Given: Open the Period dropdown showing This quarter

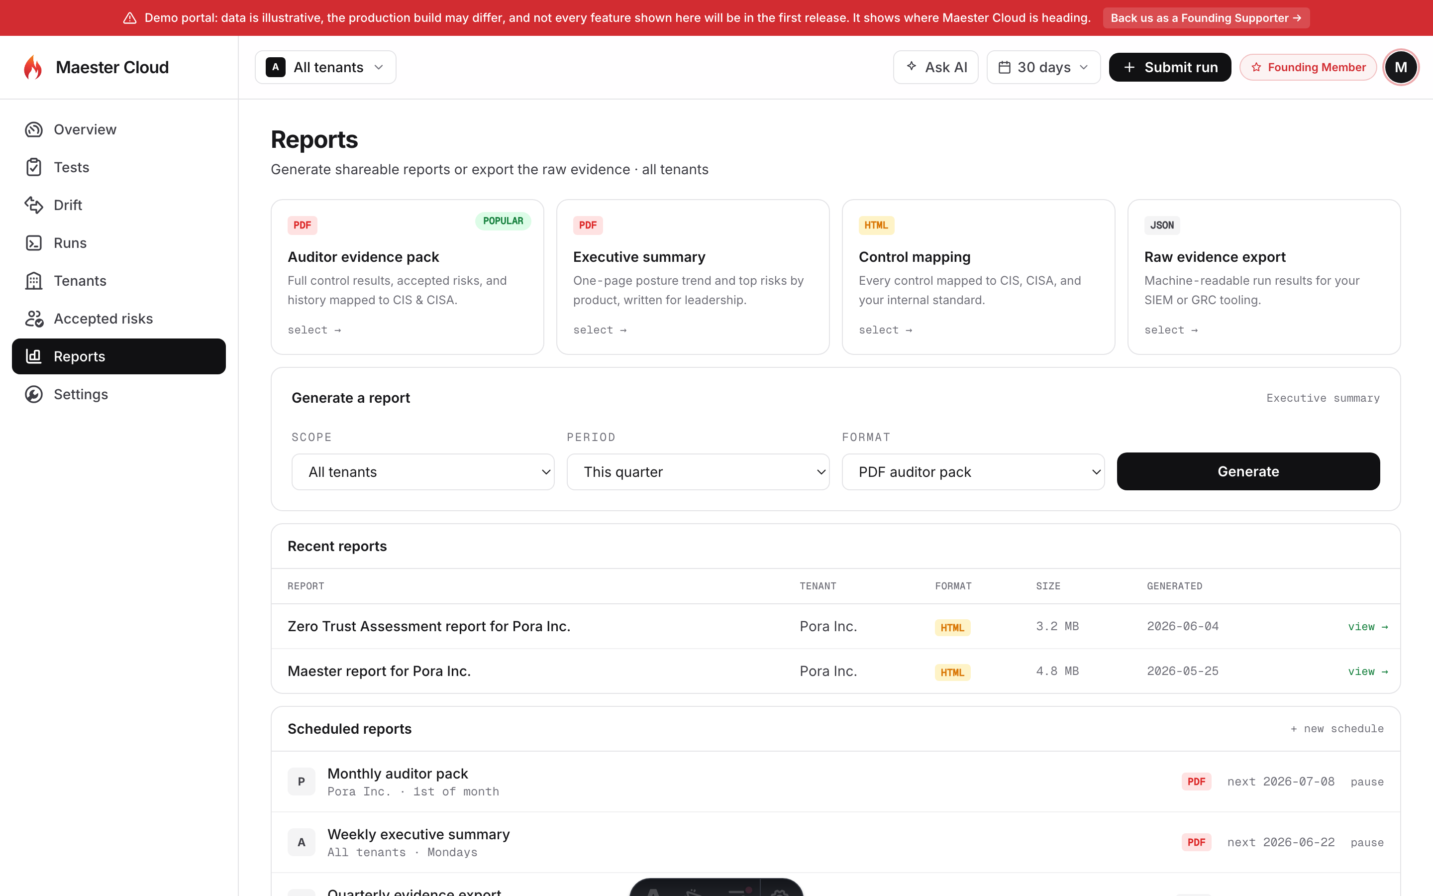Looking at the screenshot, I should pos(698,472).
